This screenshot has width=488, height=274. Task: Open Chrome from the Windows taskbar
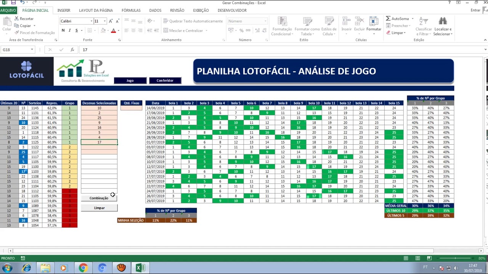pos(83,268)
